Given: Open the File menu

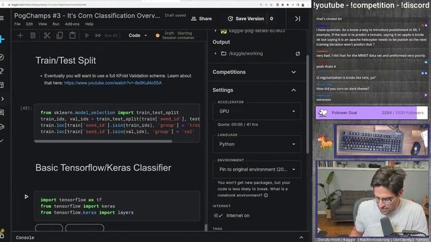Looking at the screenshot, I should point(18,24).
